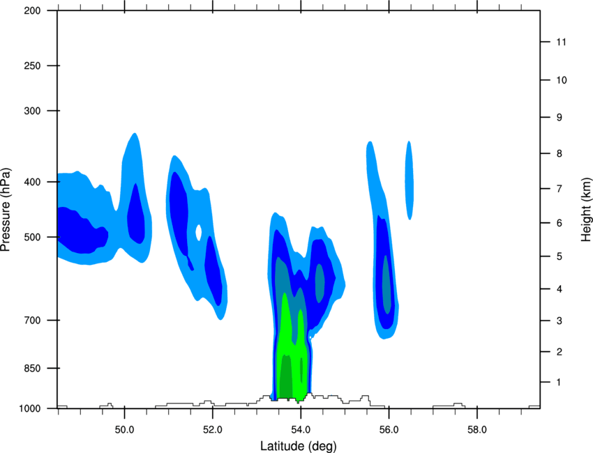Select the 200 pressure tick label

point(32,11)
